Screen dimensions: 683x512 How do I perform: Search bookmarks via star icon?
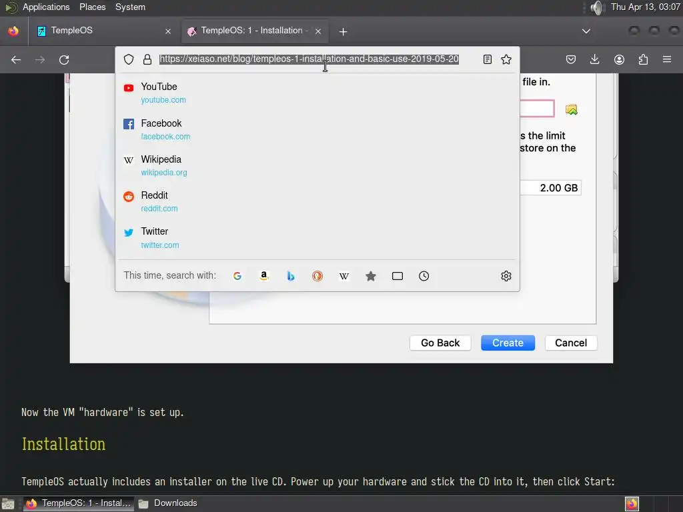click(371, 276)
